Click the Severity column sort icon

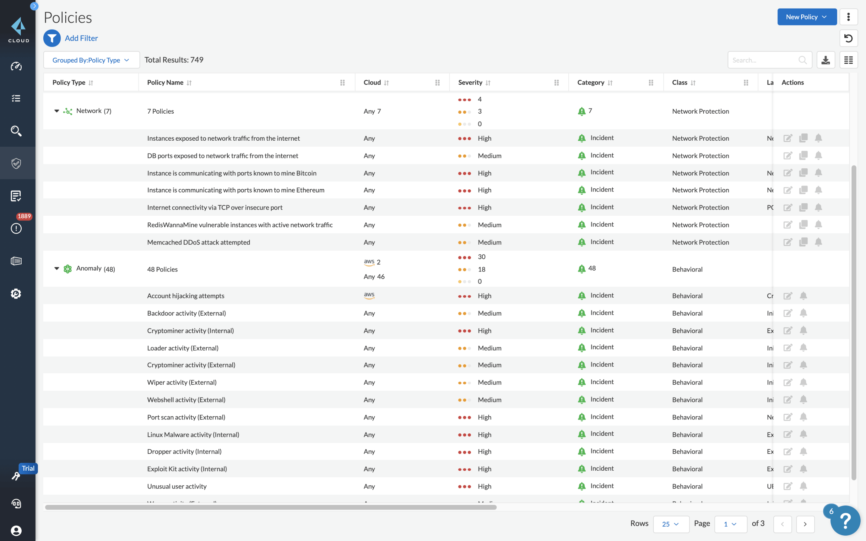488,82
